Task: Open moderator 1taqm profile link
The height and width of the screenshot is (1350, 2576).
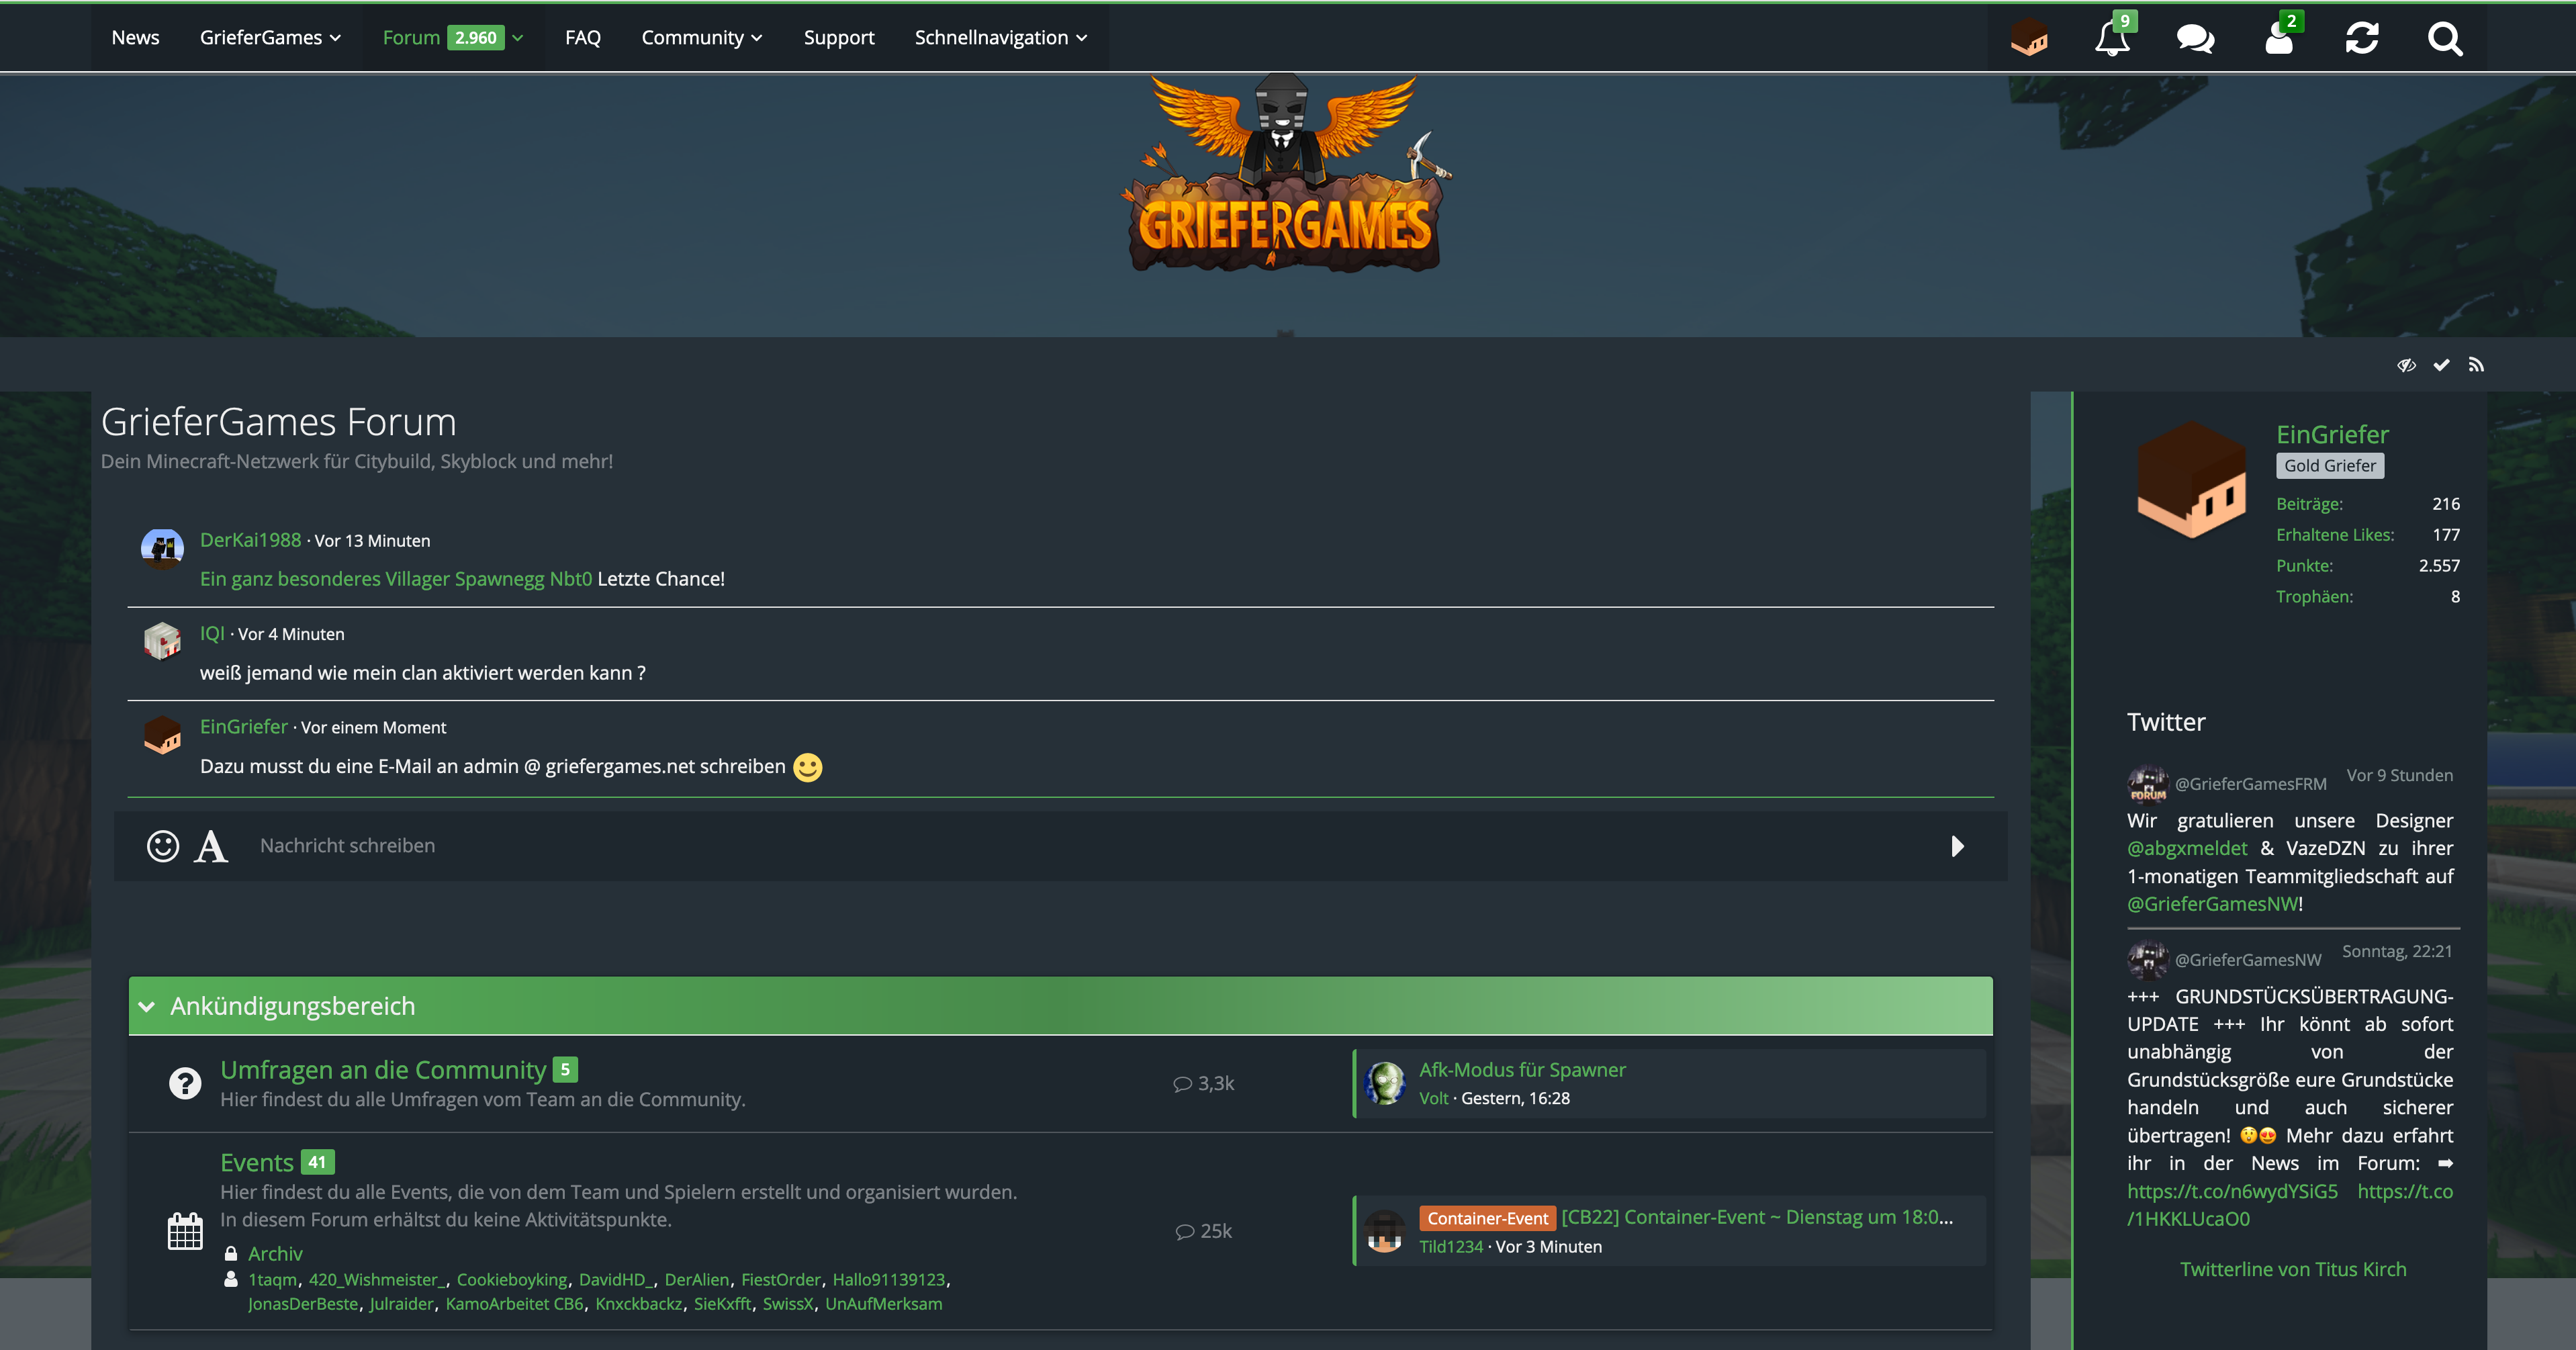Action: (x=272, y=1280)
